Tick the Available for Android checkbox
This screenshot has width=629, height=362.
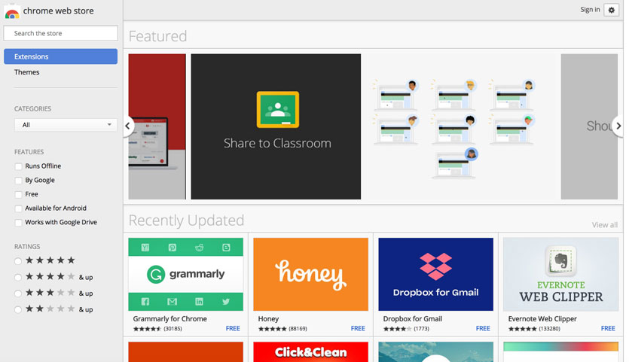coord(19,208)
